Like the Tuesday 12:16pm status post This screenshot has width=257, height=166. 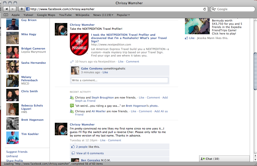click(x=103, y=140)
